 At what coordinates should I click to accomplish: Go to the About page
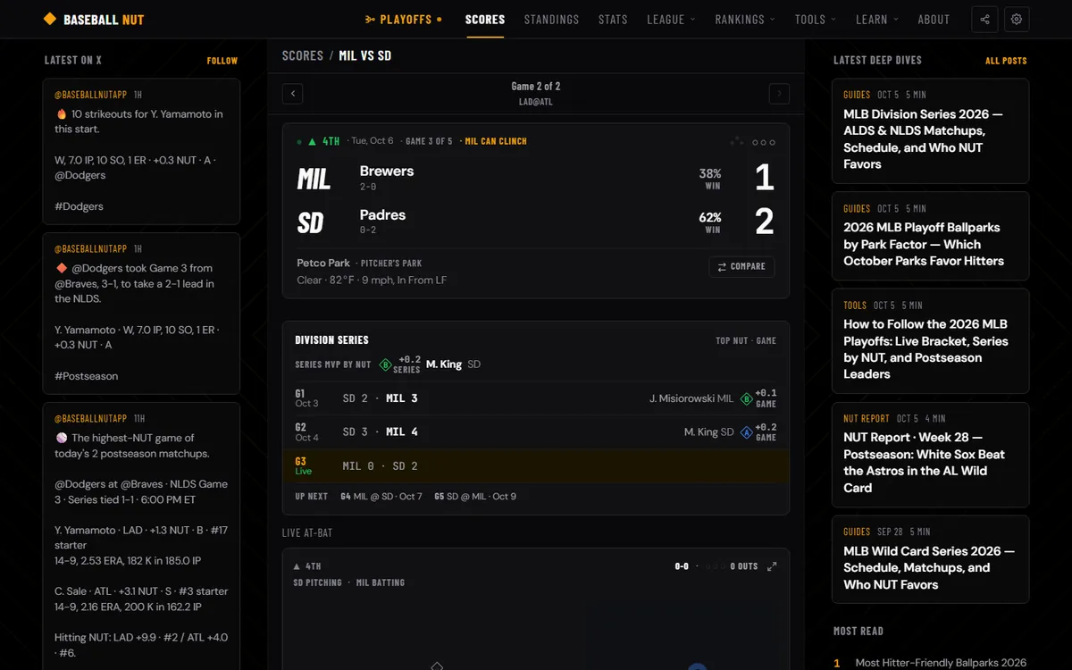(x=934, y=19)
